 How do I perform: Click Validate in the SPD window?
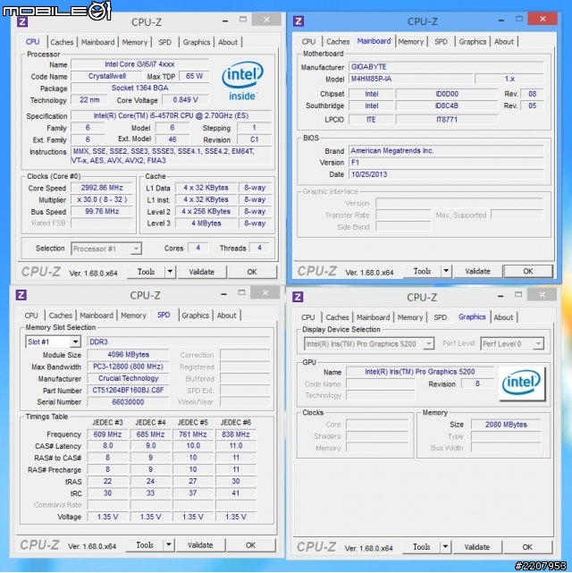click(200, 545)
